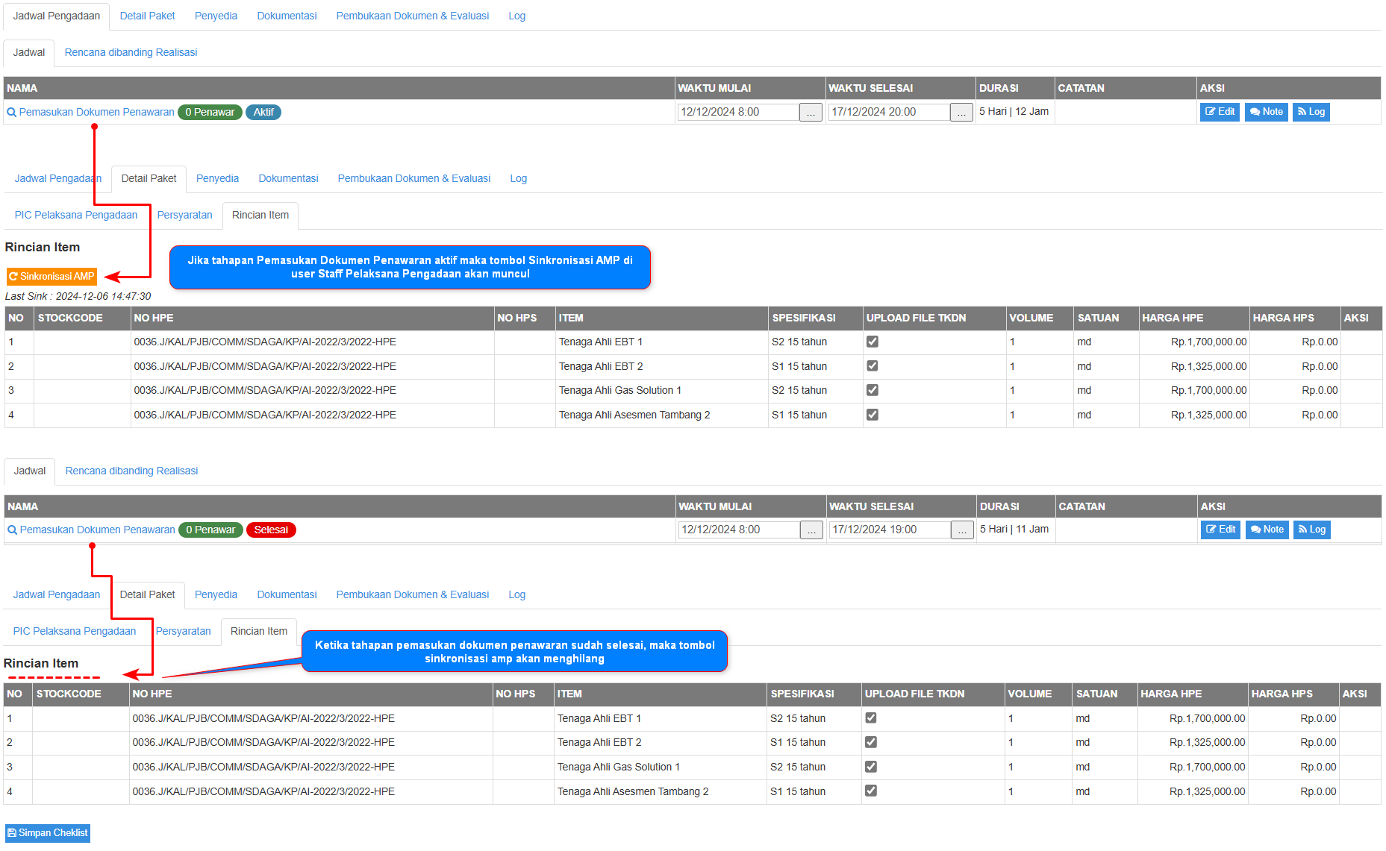
Task: Click the orange Sinkronisasi AMP button
Action: pos(51,276)
